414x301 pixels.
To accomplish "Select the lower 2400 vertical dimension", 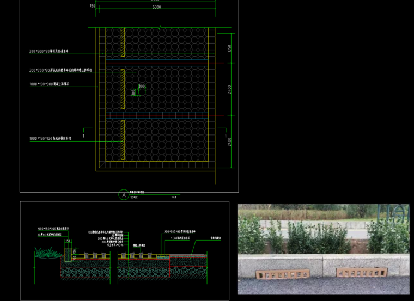I will click(230, 142).
